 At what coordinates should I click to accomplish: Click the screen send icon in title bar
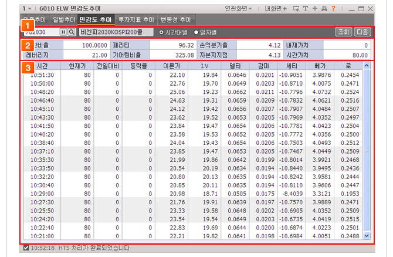coord(296,9)
